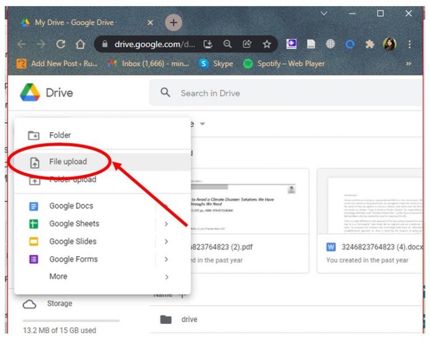Choose File upload from the menu

(102, 162)
